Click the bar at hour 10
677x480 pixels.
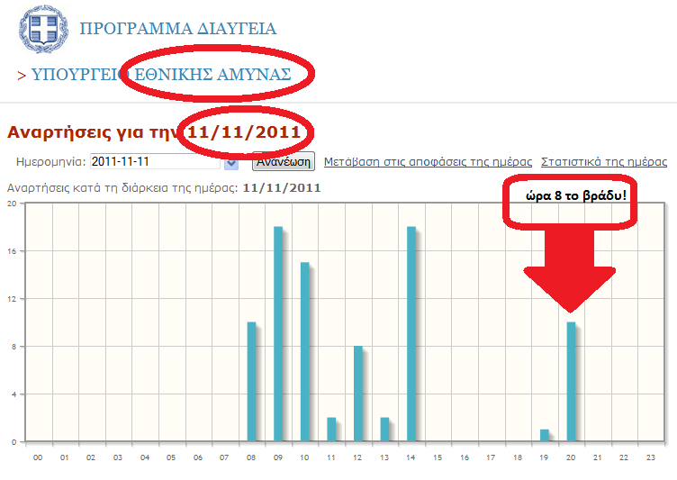click(305, 352)
